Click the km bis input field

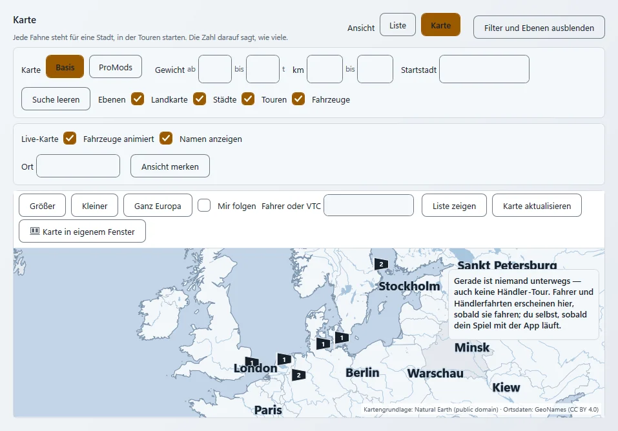375,69
